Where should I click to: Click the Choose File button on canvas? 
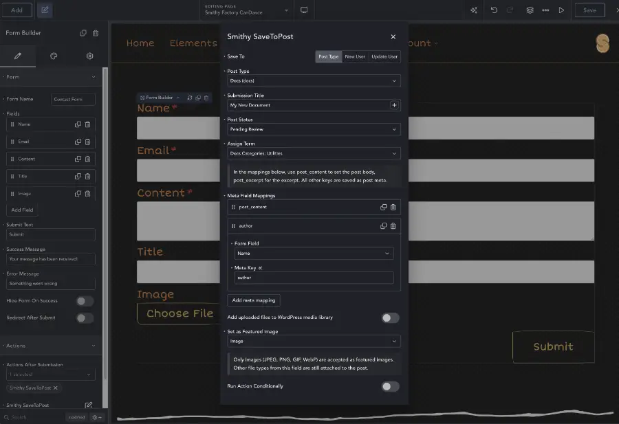pos(180,313)
